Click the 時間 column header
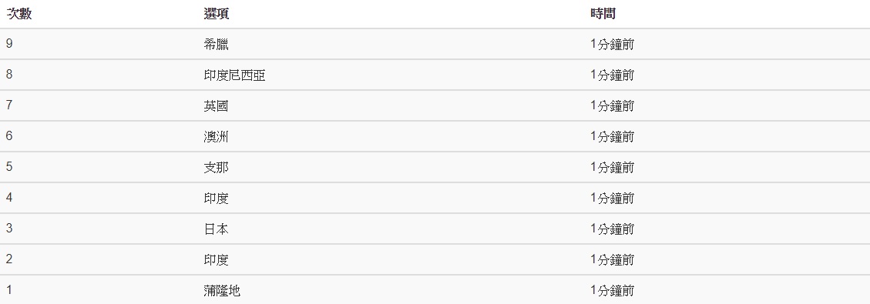The width and height of the screenshot is (870, 304). pyautogui.click(x=603, y=14)
